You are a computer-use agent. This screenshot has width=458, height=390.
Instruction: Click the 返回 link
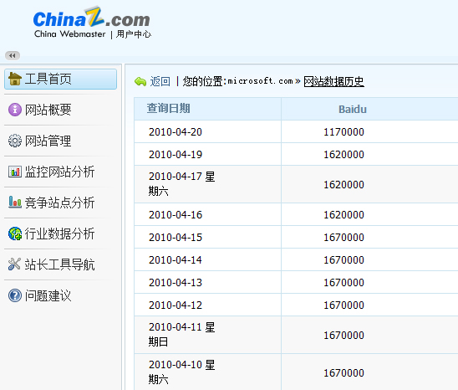[160, 81]
